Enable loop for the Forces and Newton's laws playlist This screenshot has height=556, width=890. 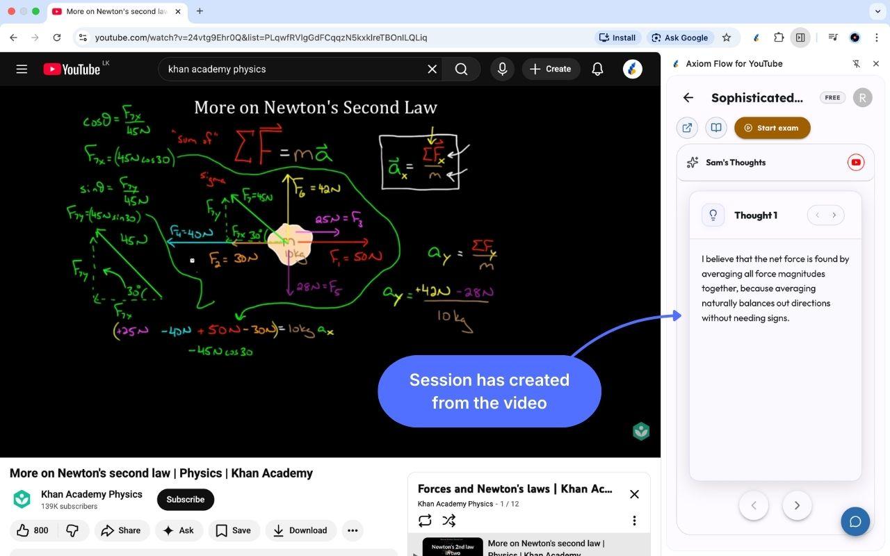point(424,520)
